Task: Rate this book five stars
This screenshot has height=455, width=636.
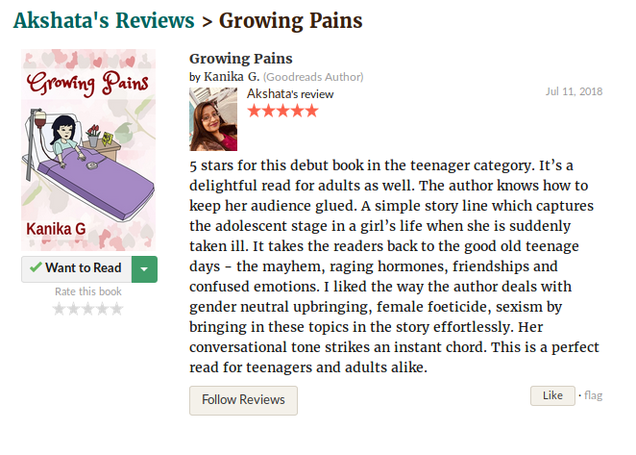Action: [117, 309]
